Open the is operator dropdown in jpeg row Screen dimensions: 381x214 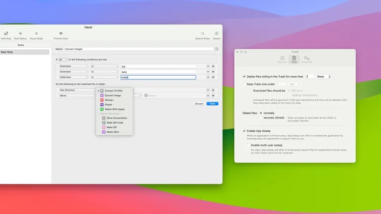pos(105,72)
